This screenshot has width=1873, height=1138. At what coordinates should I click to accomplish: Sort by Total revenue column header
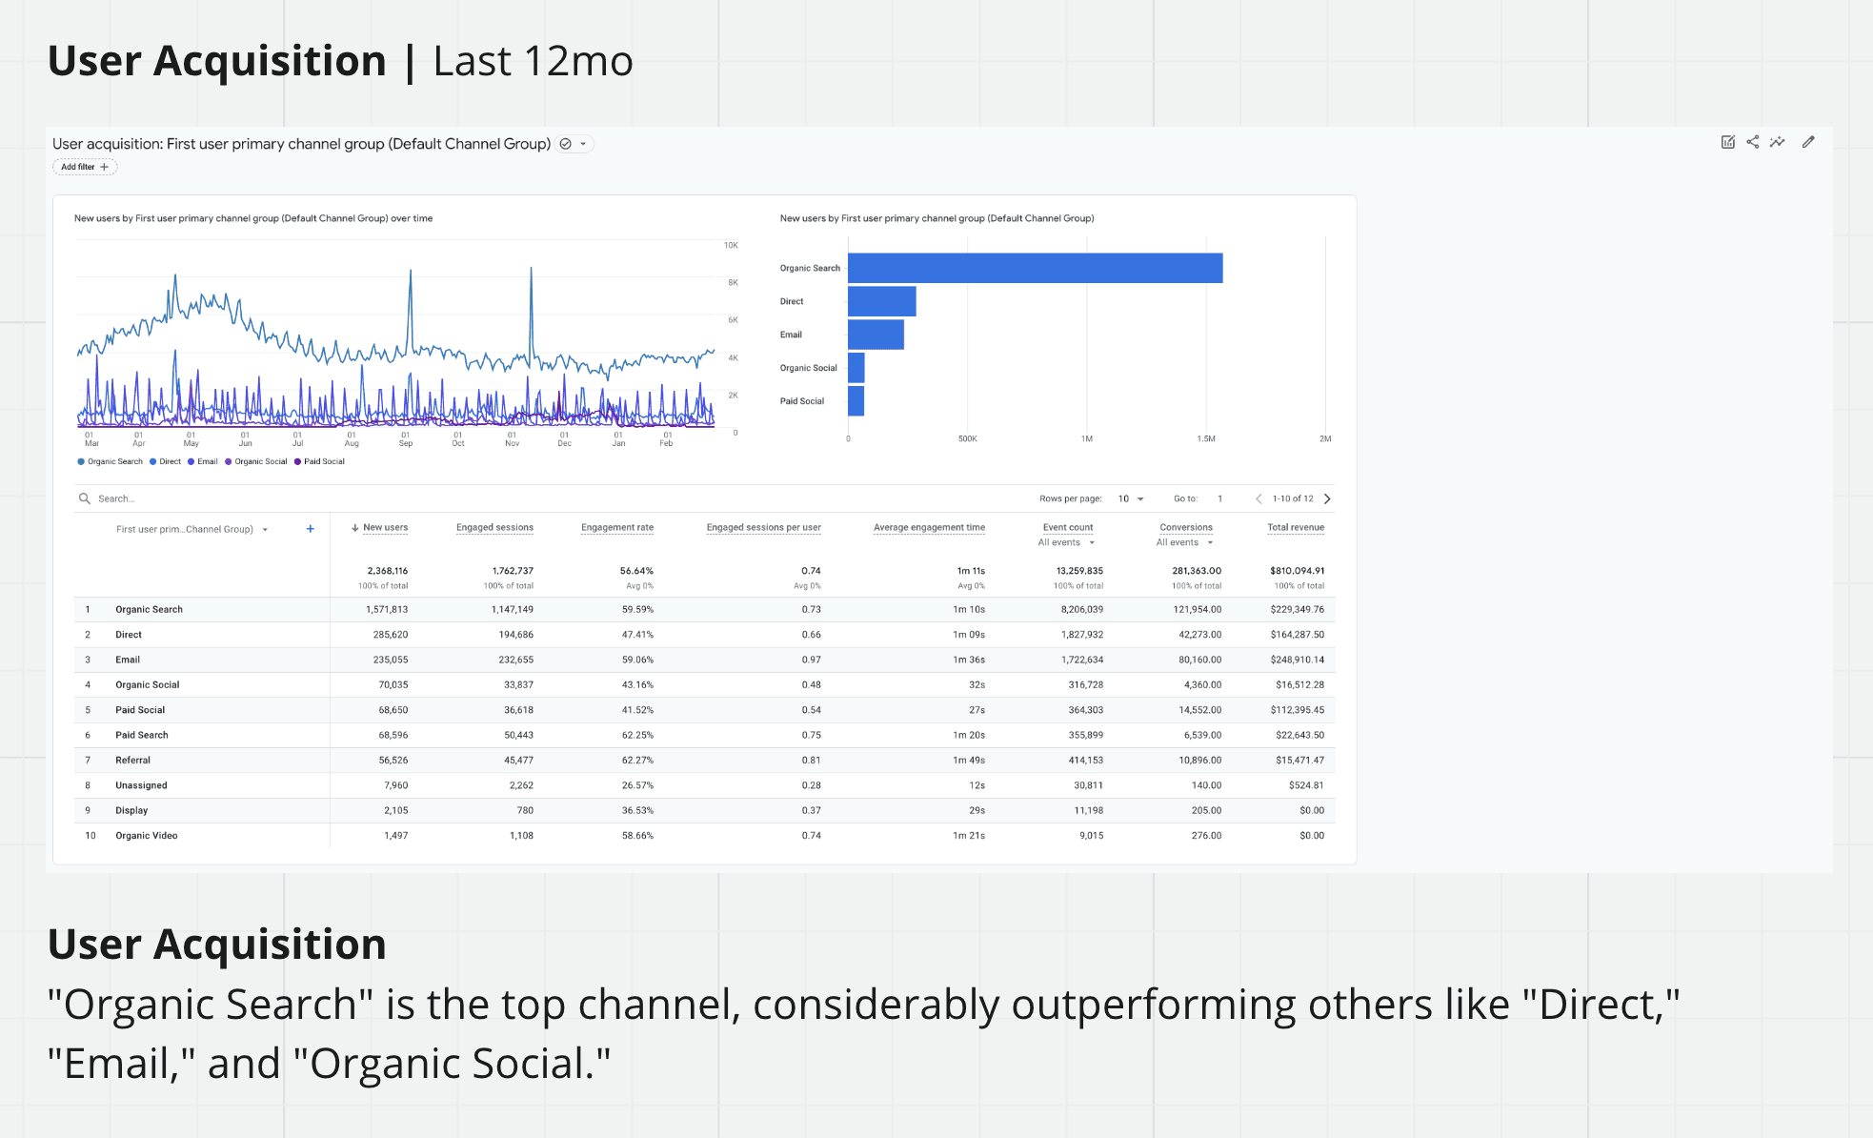coord(1295,527)
